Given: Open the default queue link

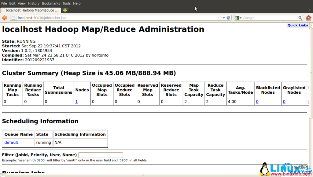Looking at the screenshot, I should [x=11, y=143].
